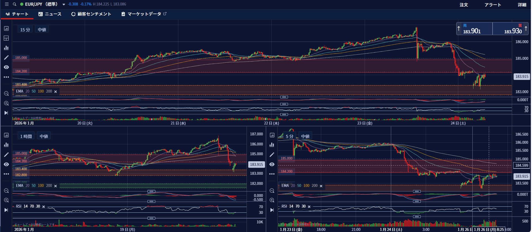Toggle the eye visibility icon on 5分 chart
The height and width of the screenshot is (232, 532).
272,164
